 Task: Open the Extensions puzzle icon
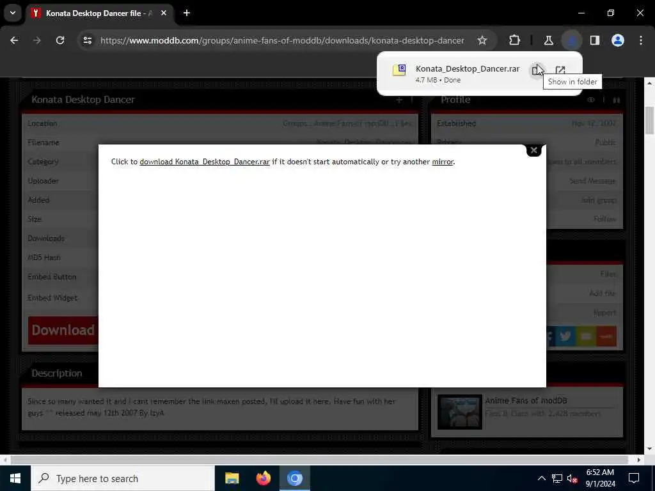coord(515,40)
